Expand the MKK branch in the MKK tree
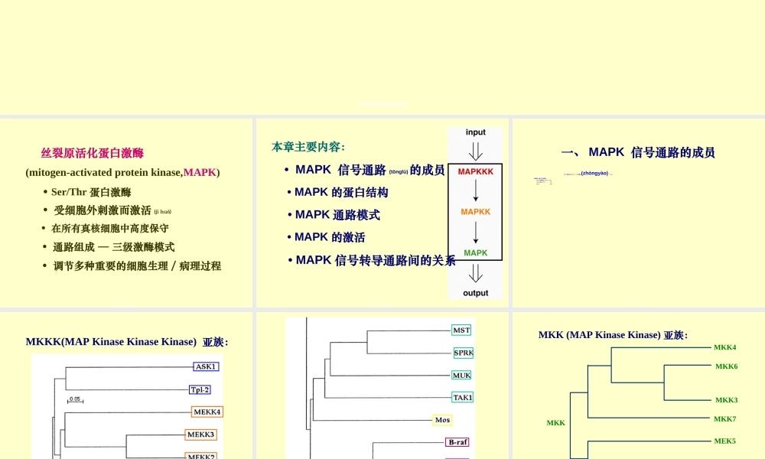Screen dimensions: 765x459 tap(555, 422)
